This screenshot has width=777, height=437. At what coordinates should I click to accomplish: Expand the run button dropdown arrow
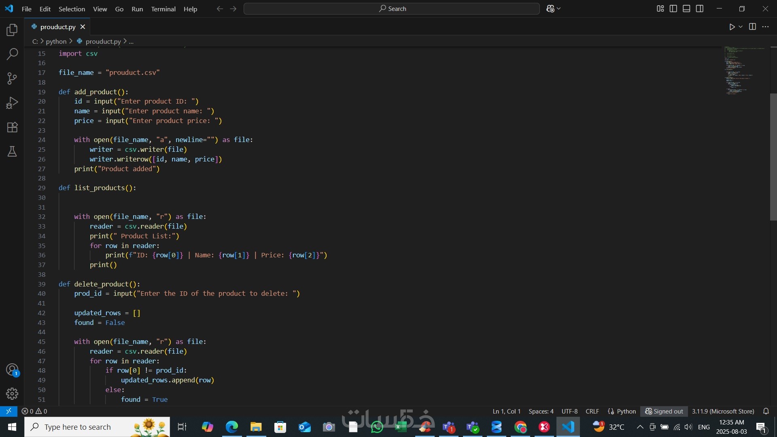pos(741,27)
